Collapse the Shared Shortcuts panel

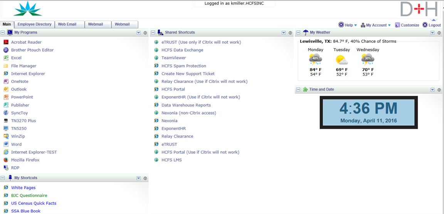tap(153, 33)
